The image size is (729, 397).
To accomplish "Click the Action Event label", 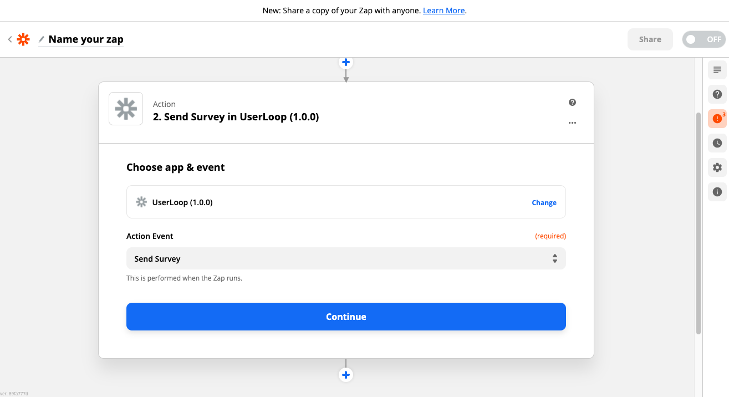I will [x=150, y=236].
